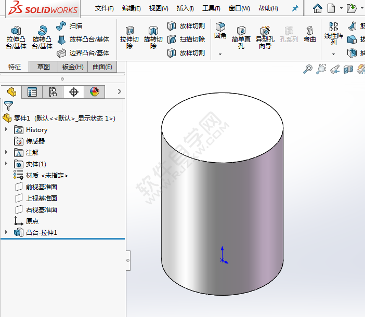Click the home icon in title bar
Viewport: 365px width, 317px height.
point(318,8)
